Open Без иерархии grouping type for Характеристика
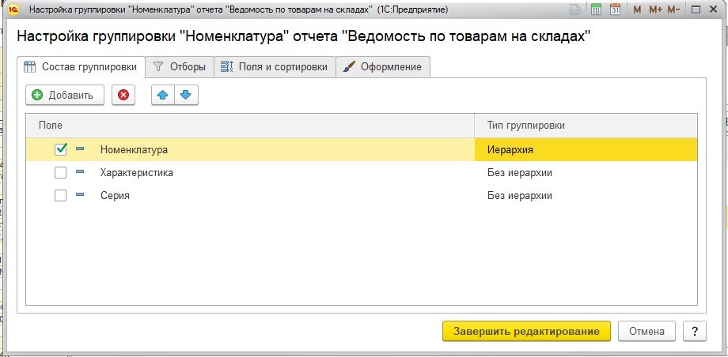 click(586, 172)
